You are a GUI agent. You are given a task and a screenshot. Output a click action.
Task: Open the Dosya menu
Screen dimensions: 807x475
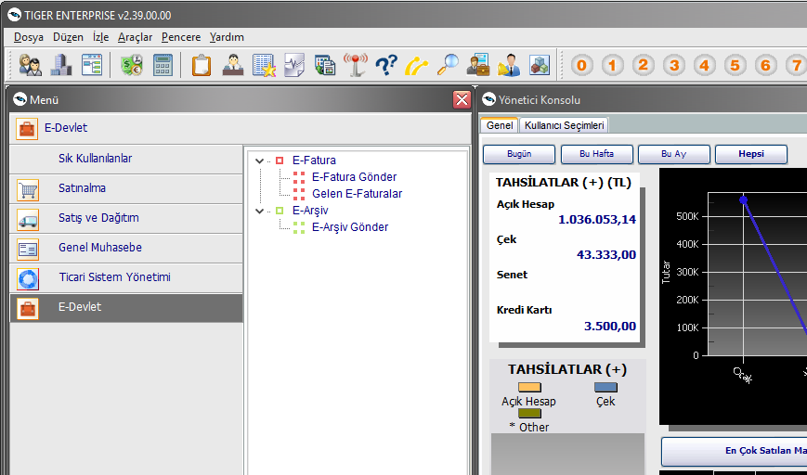click(x=29, y=37)
